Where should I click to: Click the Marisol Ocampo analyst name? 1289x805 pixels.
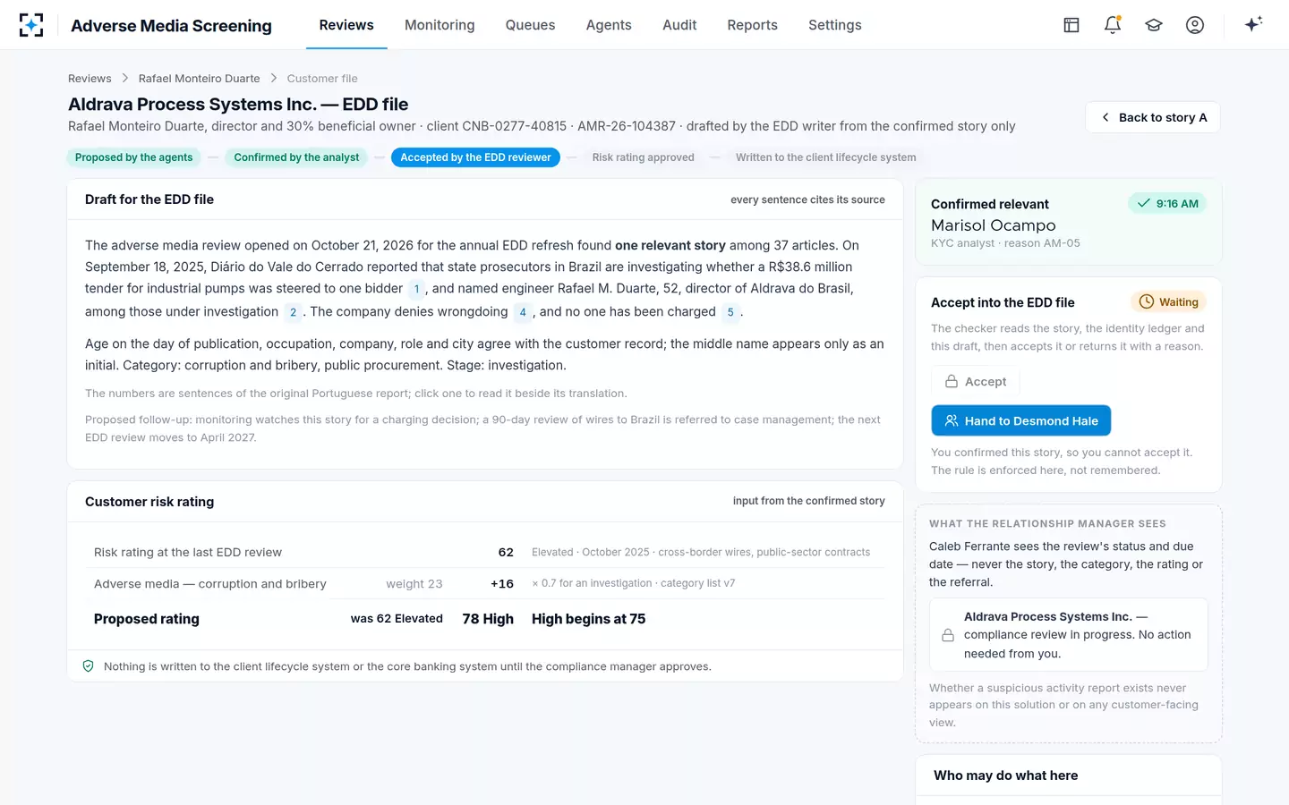pyautogui.click(x=994, y=225)
